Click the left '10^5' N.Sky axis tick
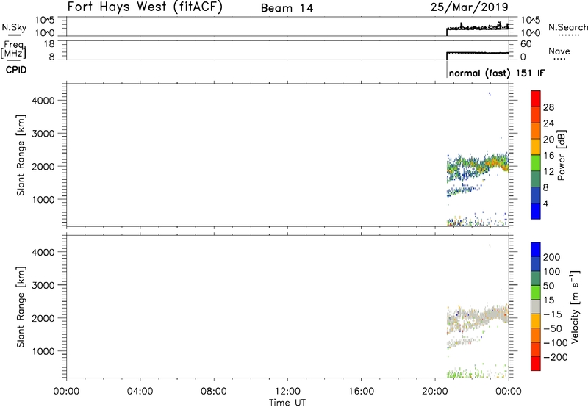The image size is (588, 407). point(45,21)
